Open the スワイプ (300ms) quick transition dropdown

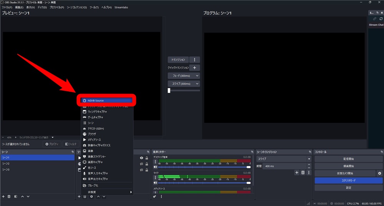[x=184, y=84]
